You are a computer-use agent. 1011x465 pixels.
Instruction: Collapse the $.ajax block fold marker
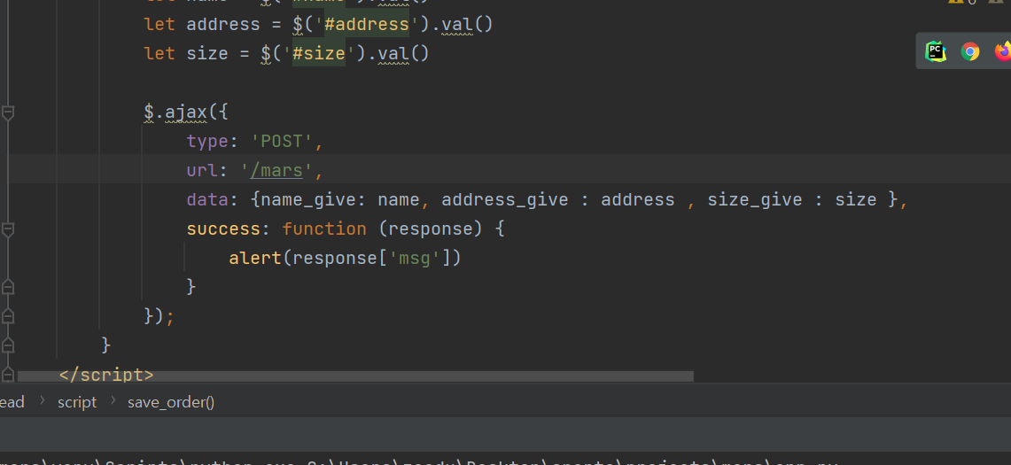(8, 112)
